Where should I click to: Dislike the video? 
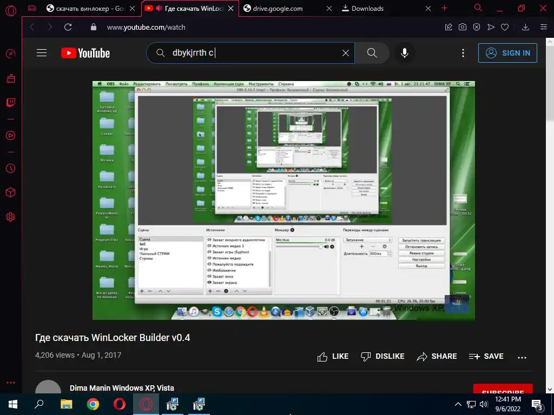tap(382, 357)
